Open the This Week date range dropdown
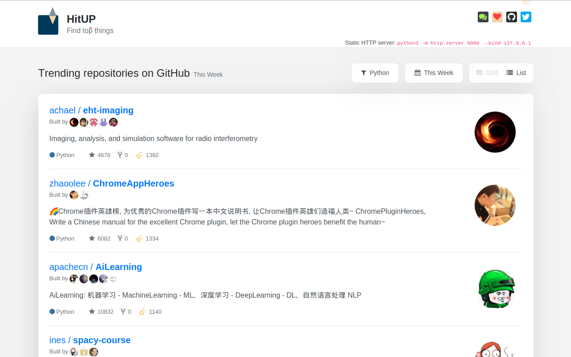 click(x=434, y=73)
